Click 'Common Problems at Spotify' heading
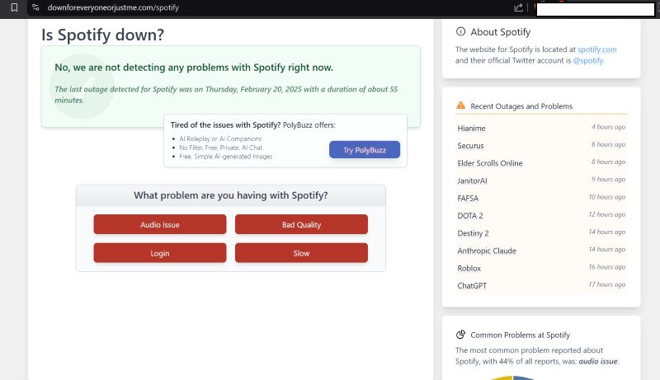The height and width of the screenshot is (380, 660). pyautogui.click(x=521, y=335)
